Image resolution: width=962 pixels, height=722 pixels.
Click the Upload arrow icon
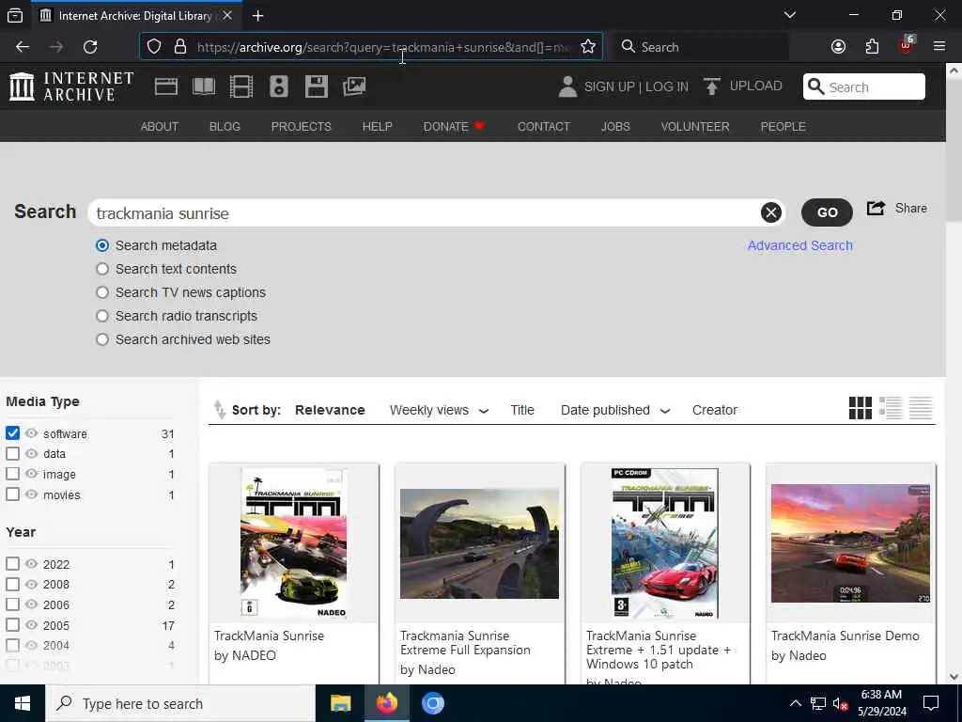coord(712,86)
